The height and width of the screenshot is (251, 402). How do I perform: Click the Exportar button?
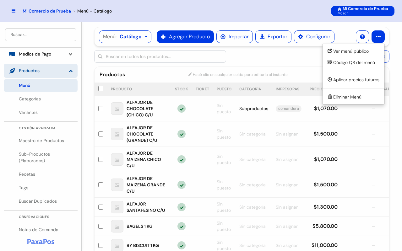pos(273,37)
